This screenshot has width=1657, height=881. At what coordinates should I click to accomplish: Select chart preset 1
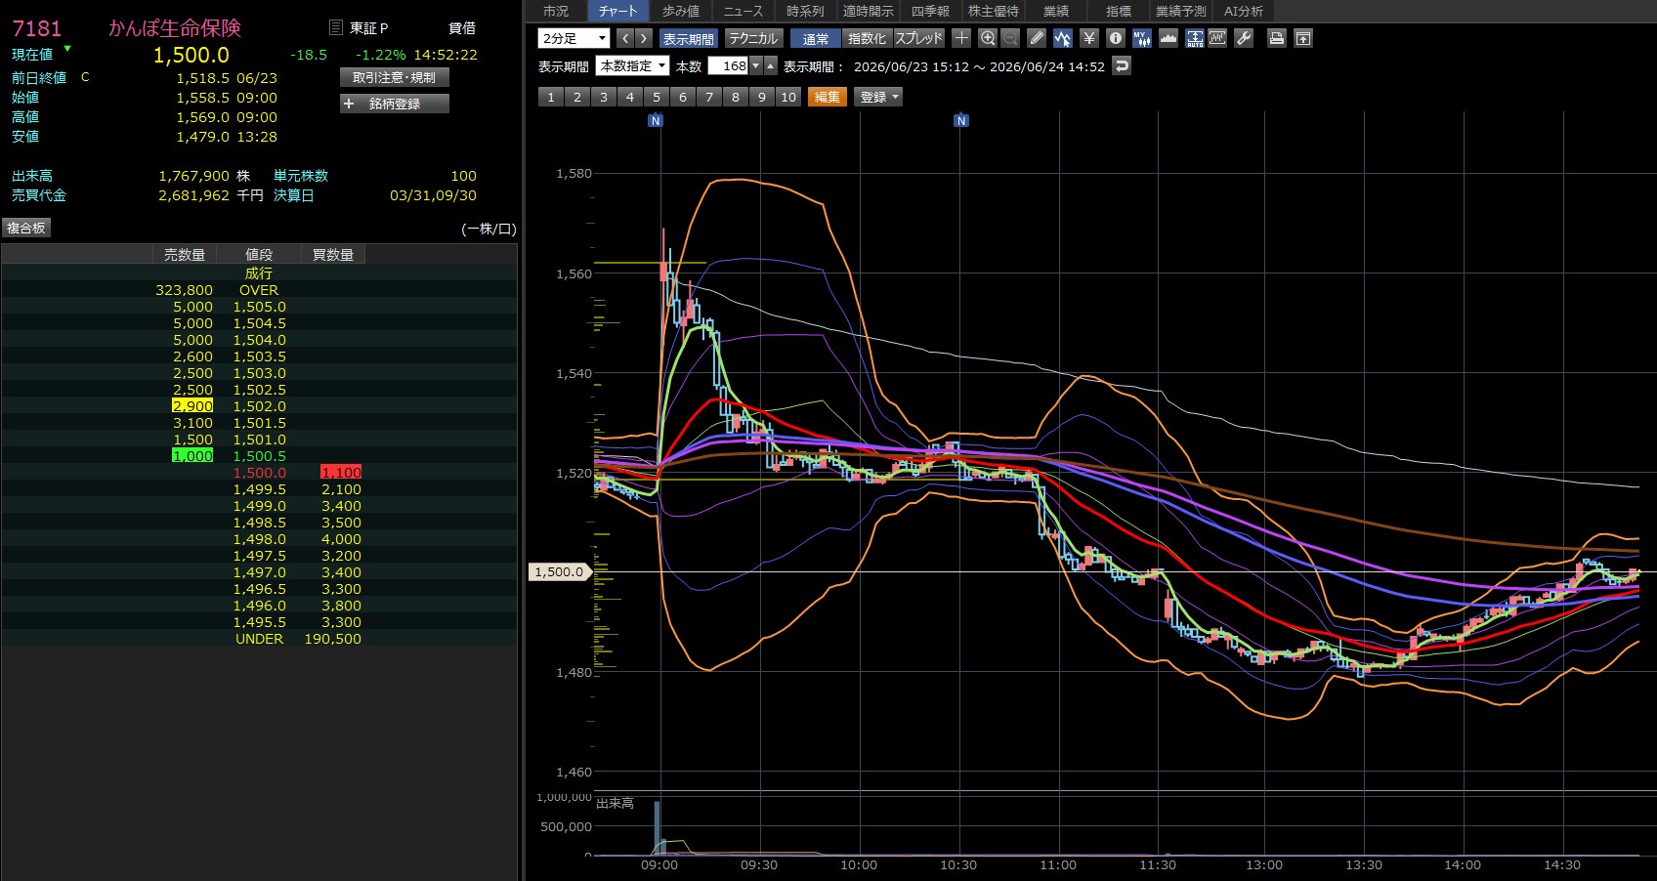click(x=551, y=97)
